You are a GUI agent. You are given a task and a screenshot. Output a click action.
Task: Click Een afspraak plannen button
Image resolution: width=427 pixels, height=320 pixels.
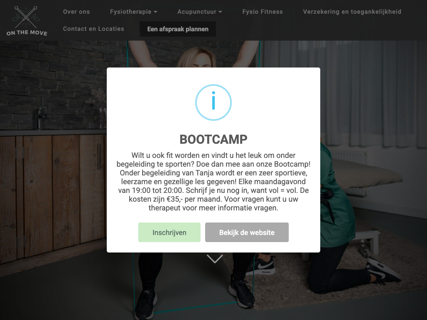pyautogui.click(x=178, y=29)
